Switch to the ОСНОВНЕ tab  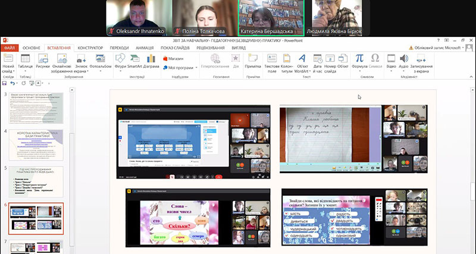click(32, 48)
